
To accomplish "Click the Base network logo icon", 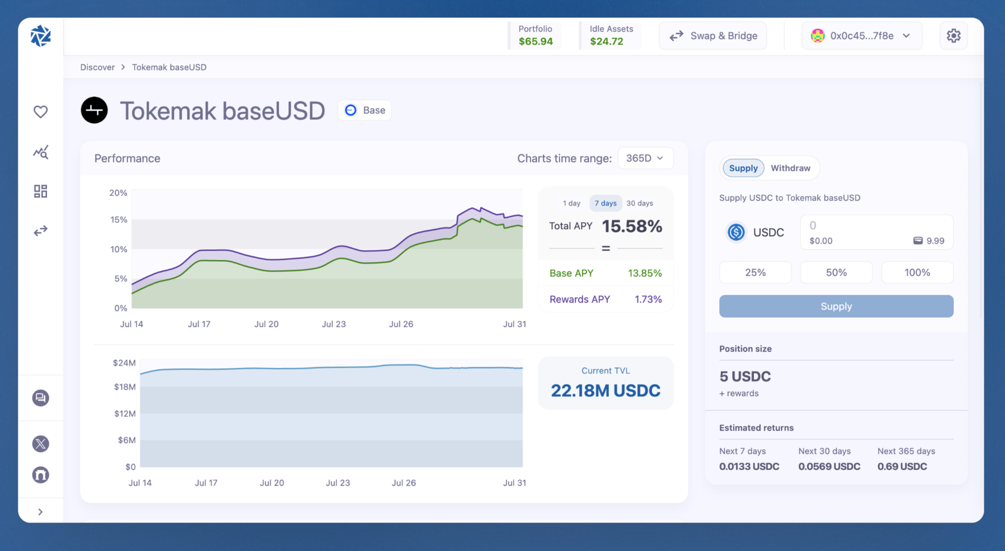I will coord(351,110).
